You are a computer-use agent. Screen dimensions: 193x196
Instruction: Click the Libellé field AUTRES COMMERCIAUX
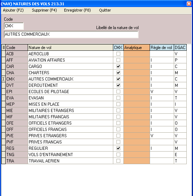pyautogui.click(x=71, y=34)
